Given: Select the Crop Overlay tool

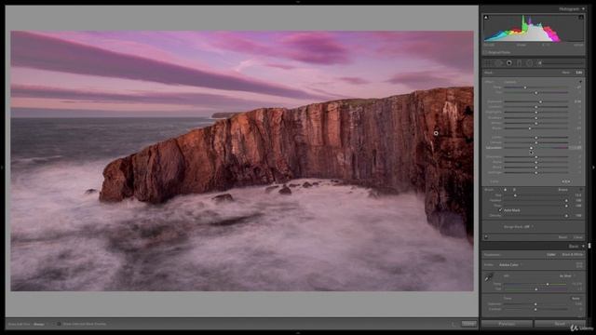Looking at the screenshot, I should (488, 63).
